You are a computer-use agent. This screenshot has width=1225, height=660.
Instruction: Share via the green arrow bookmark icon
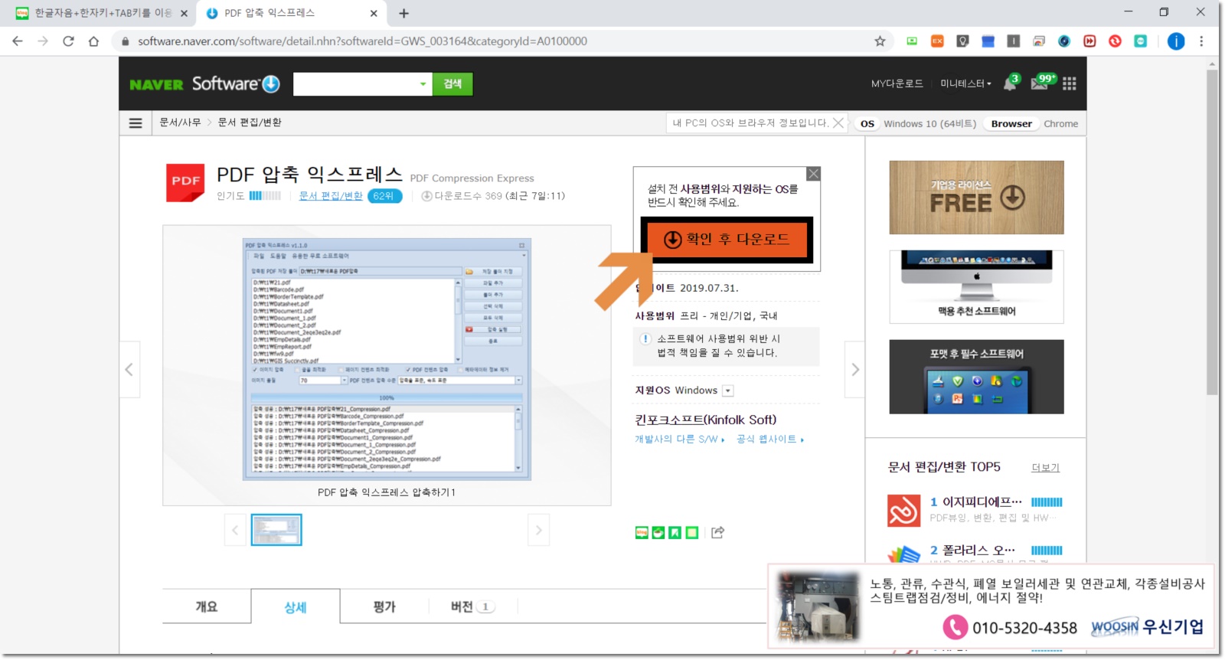pyautogui.click(x=675, y=533)
